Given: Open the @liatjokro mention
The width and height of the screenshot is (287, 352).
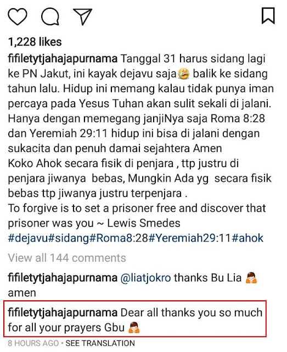Looking at the screenshot, I should point(145,278).
